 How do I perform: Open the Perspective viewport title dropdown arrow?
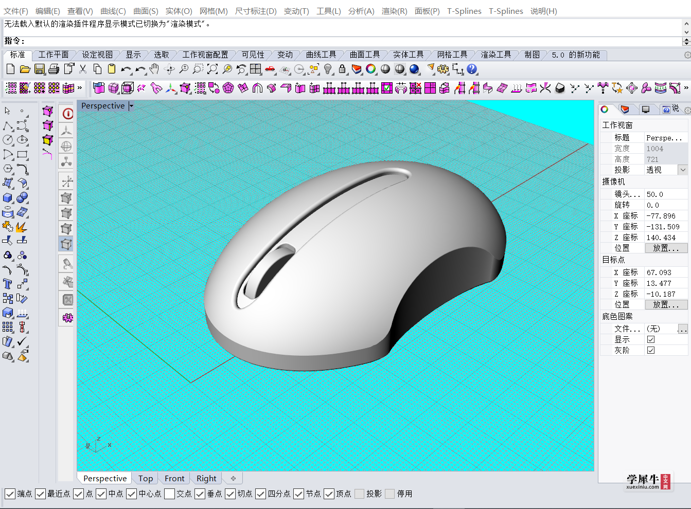pyautogui.click(x=131, y=106)
